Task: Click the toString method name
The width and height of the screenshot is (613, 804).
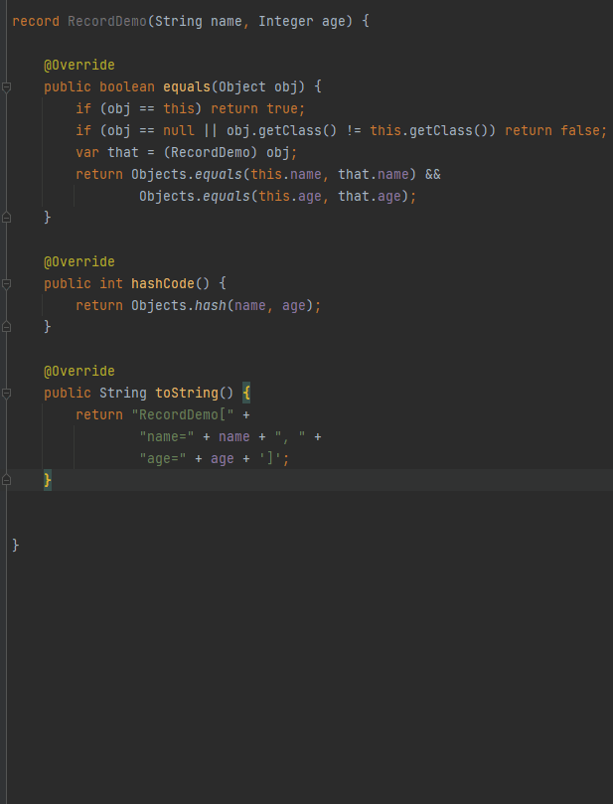Action: pyautogui.click(x=187, y=394)
